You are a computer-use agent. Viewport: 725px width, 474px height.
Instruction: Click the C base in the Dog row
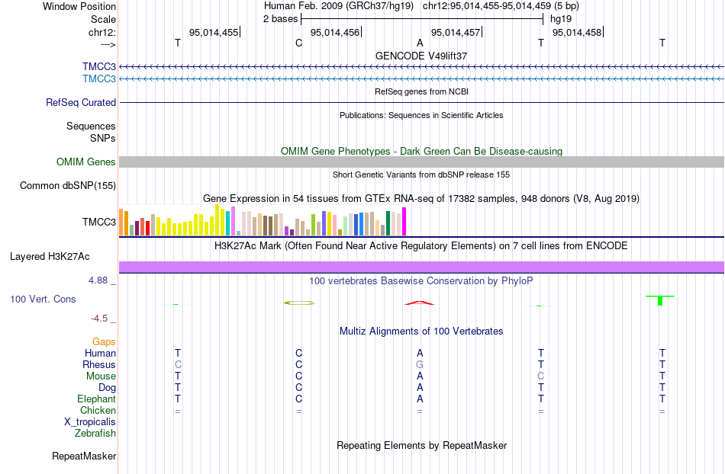point(298,388)
